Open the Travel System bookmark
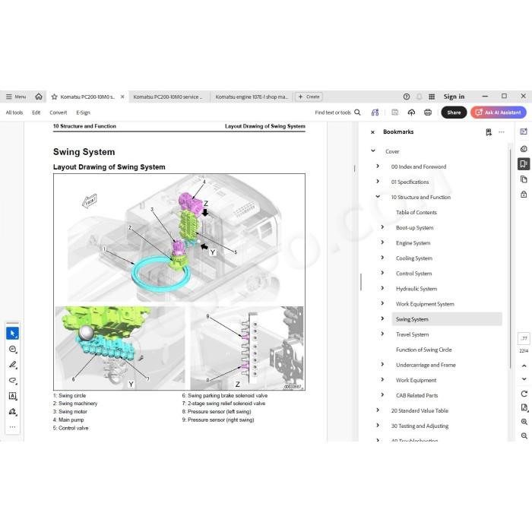This screenshot has height=532, width=532. pos(412,334)
